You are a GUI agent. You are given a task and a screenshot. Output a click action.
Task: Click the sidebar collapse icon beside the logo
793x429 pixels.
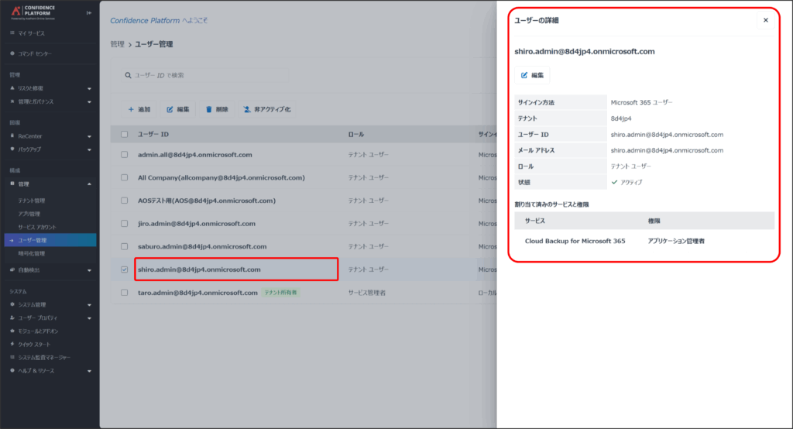[88, 13]
